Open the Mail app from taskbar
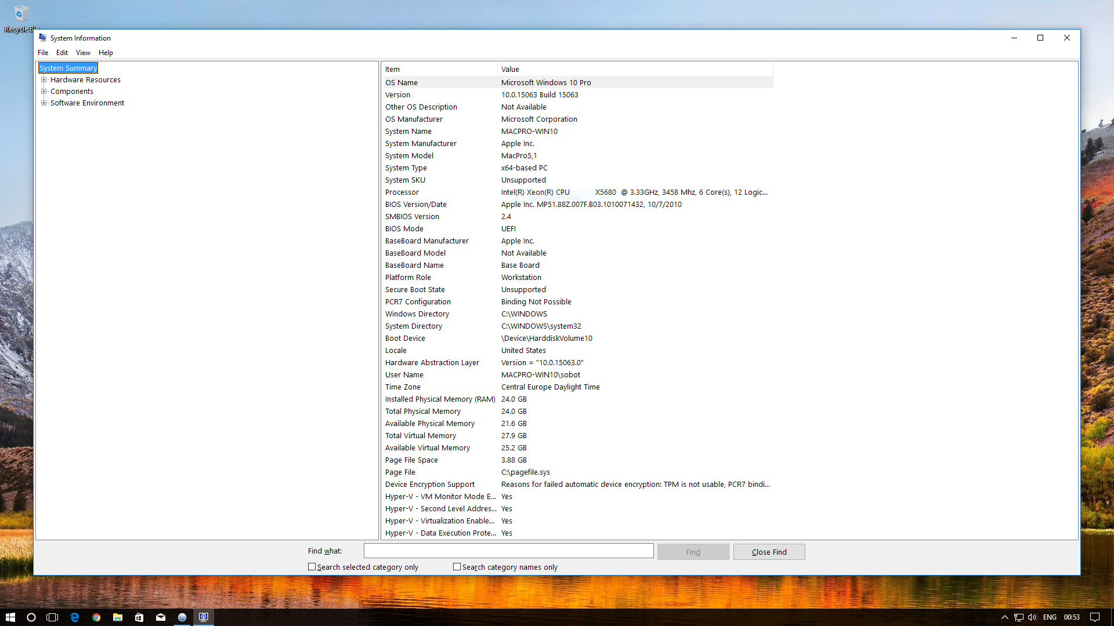Screen dimensions: 1114x626 [161, 617]
